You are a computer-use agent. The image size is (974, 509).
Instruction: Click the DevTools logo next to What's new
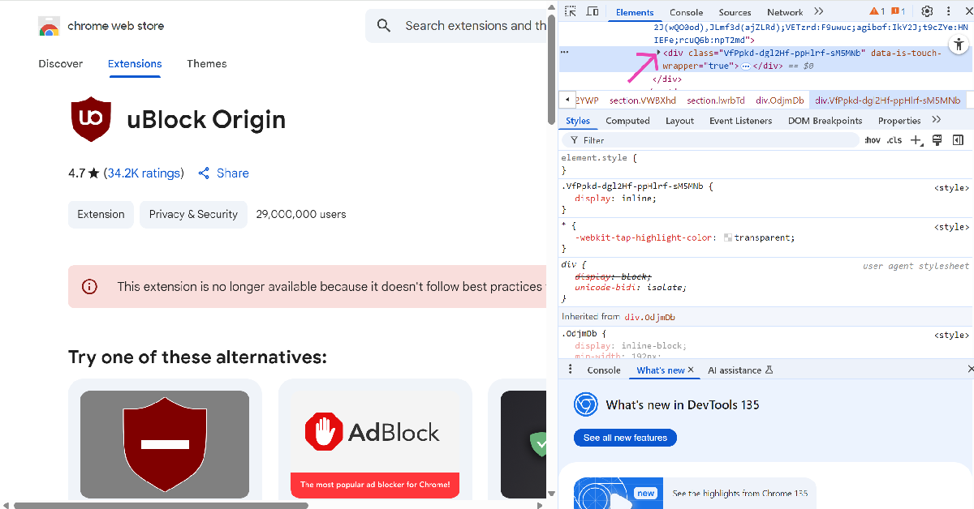pyautogui.click(x=586, y=404)
